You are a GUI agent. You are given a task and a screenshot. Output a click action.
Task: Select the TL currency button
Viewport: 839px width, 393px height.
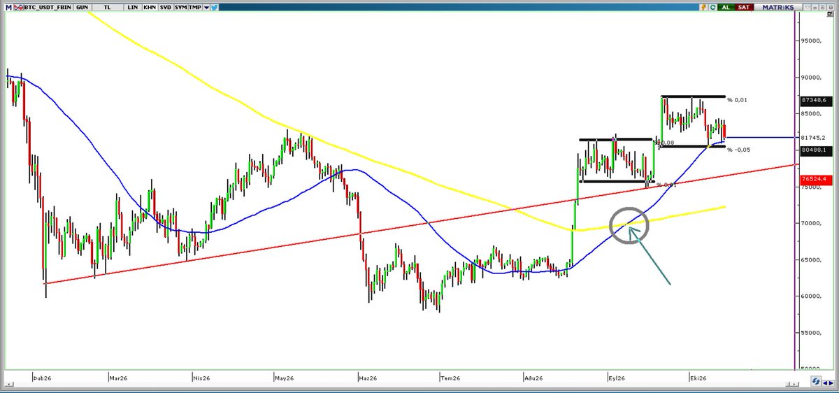(x=108, y=8)
